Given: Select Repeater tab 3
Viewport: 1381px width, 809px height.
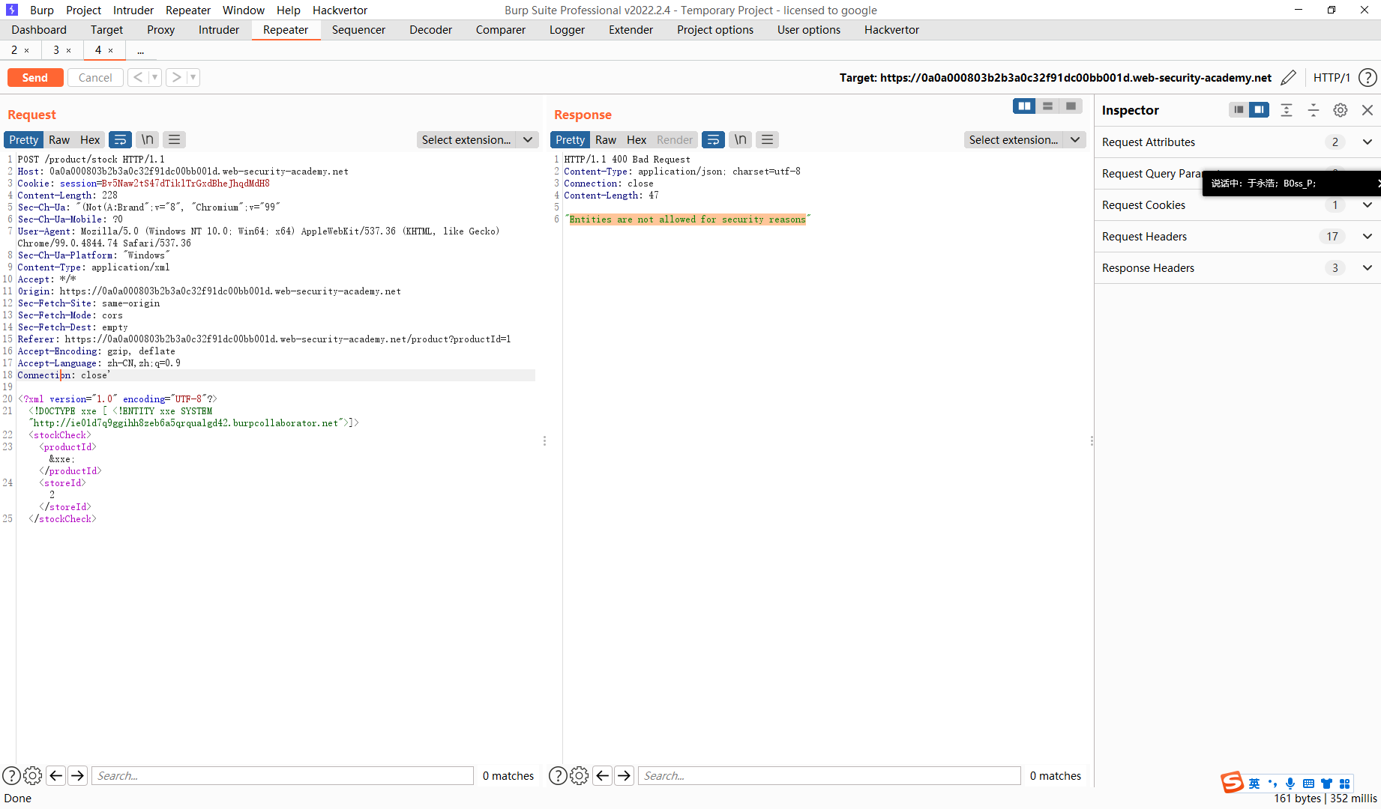Looking at the screenshot, I should click(x=56, y=50).
